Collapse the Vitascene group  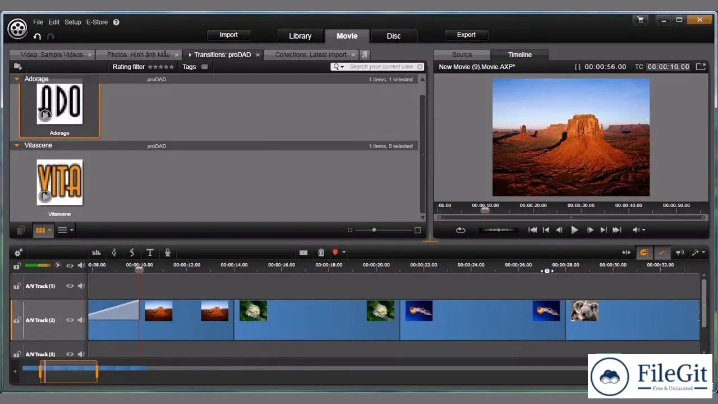17,145
